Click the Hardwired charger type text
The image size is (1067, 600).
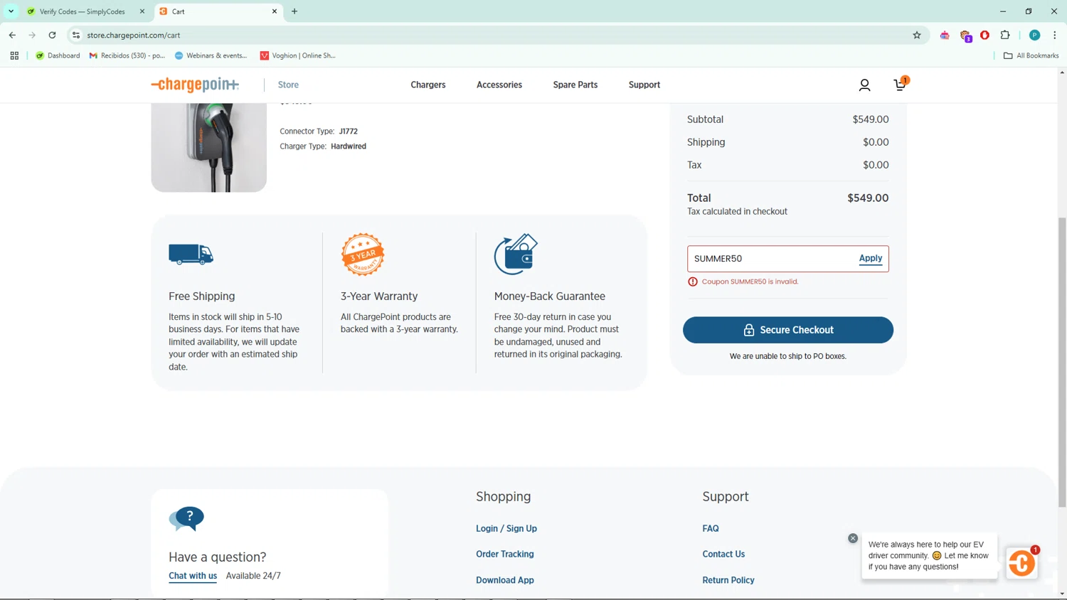coord(349,146)
